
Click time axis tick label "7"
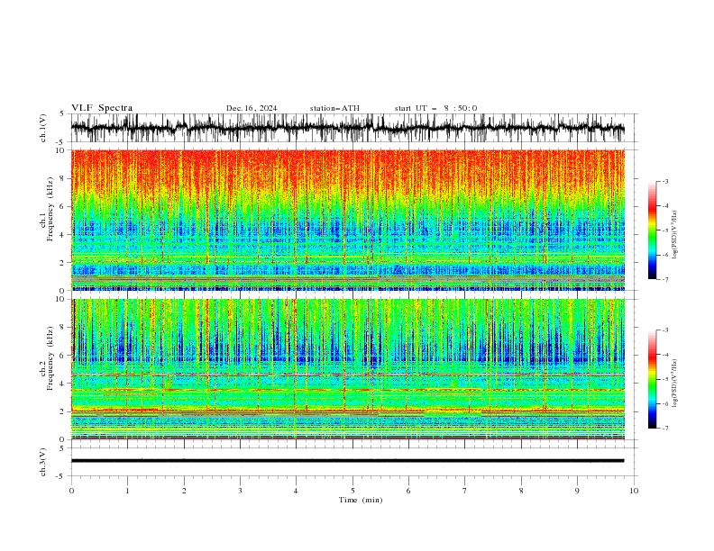[x=465, y=491]
